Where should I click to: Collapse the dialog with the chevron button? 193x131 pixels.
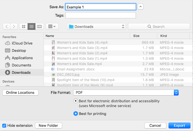pos(141,7)
